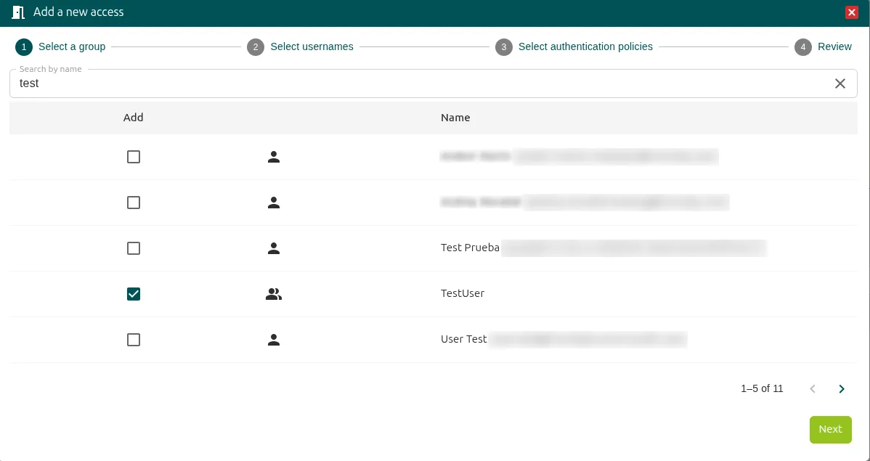Click the person icon in Test Prueba row
This screenshot has width=870, height=461.
coord(274,248)
